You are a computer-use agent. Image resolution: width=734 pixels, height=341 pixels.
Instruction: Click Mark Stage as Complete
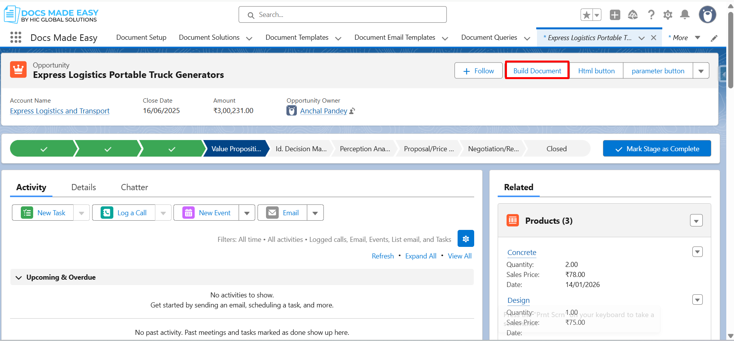pos(657,149)
